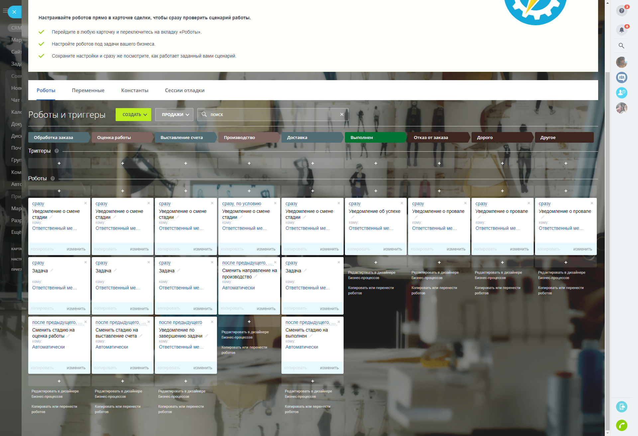The height and width of the screenshot is (436, 638).
Task: Expand the СОЗДАТЬ dropdown button
Action: click(x=133, y=114)
